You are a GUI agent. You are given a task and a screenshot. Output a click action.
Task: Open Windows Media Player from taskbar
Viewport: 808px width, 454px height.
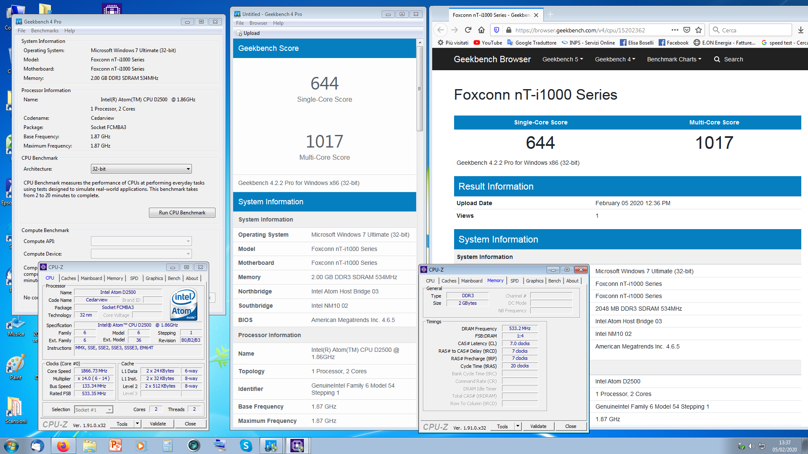[141, 446]
